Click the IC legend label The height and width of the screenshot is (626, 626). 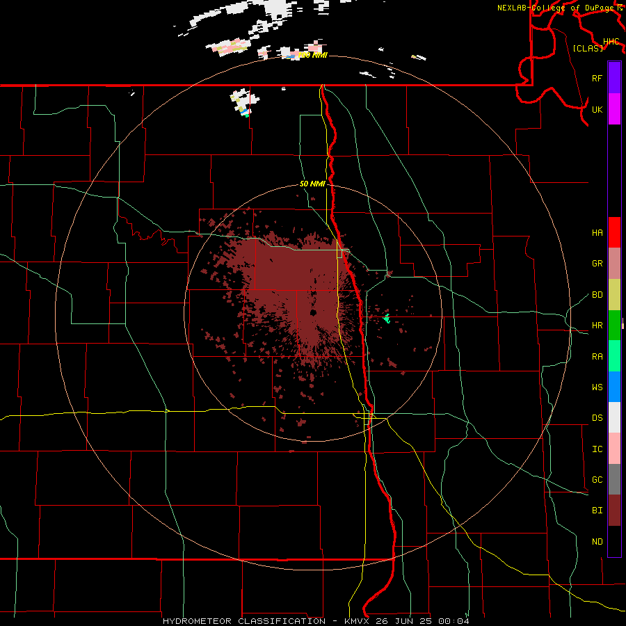597,449
